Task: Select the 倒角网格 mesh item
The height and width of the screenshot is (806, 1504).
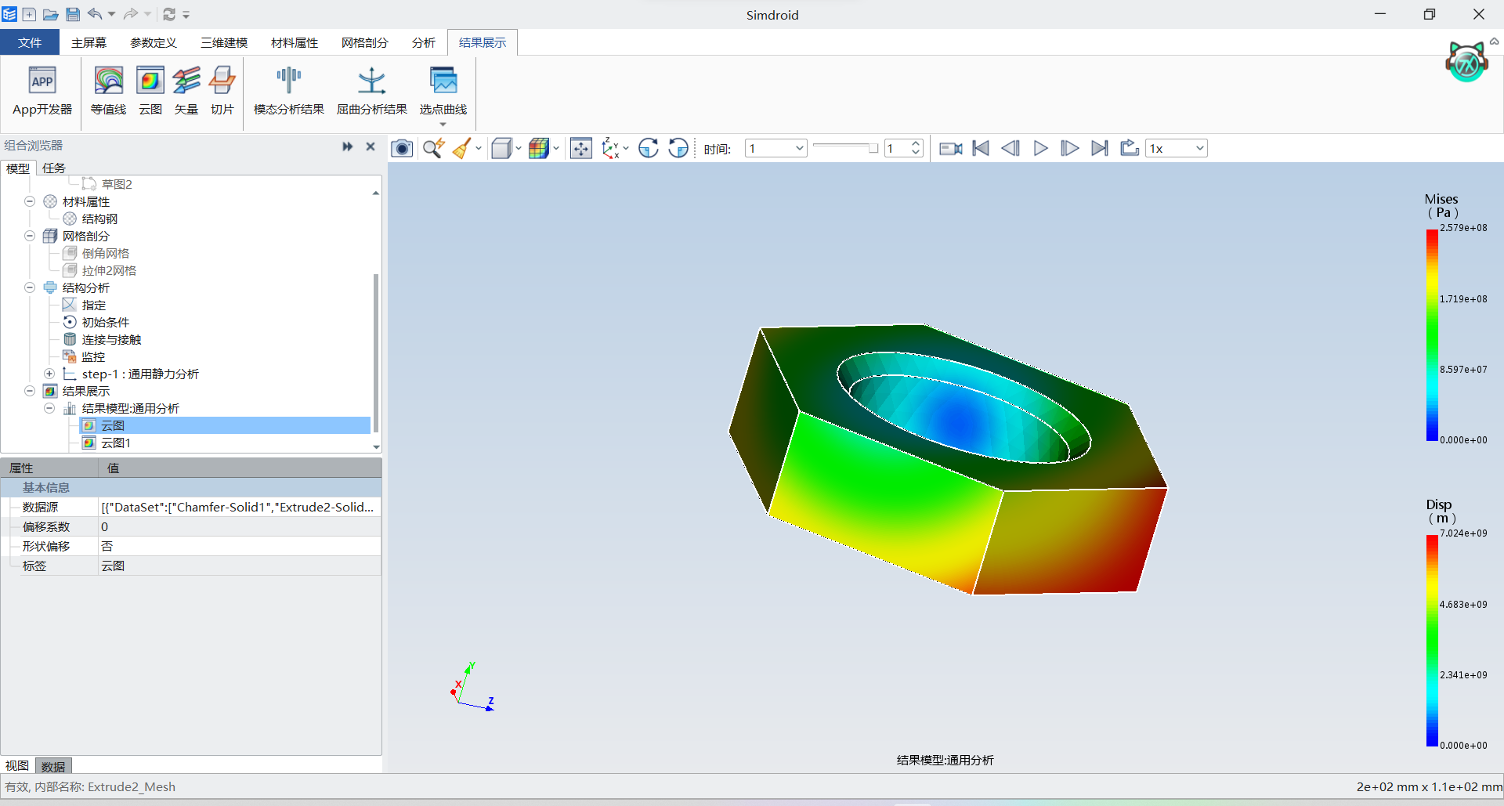Action: (106, 253)
